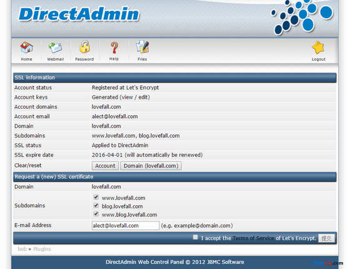The width and height of the screenshot is (347, 269).
Task: Accept the Let's Encrypt terms checkbox
Action: [195, 237]
